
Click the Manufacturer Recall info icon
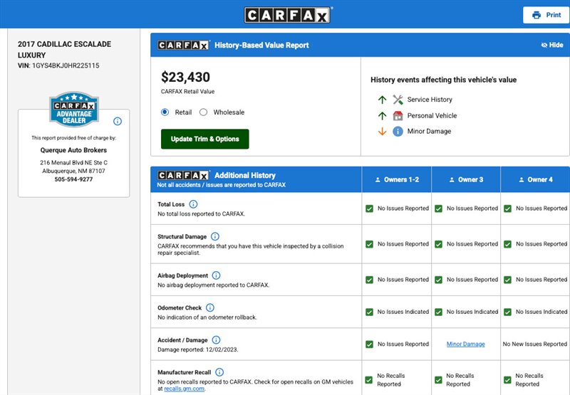click(x=219, y=372)
